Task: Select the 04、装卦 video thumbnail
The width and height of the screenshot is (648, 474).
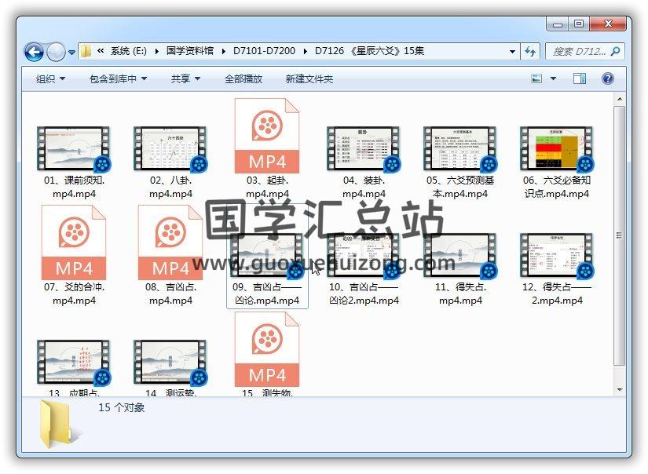Action: 364,149
